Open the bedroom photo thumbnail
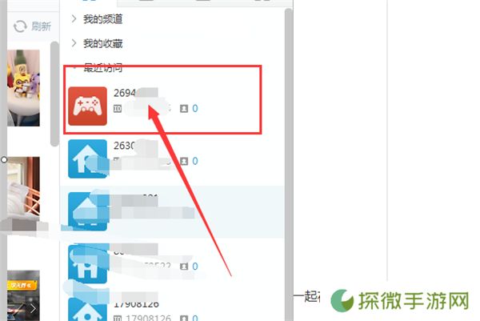The image size is (480, 321). click(x=23, y=187)
